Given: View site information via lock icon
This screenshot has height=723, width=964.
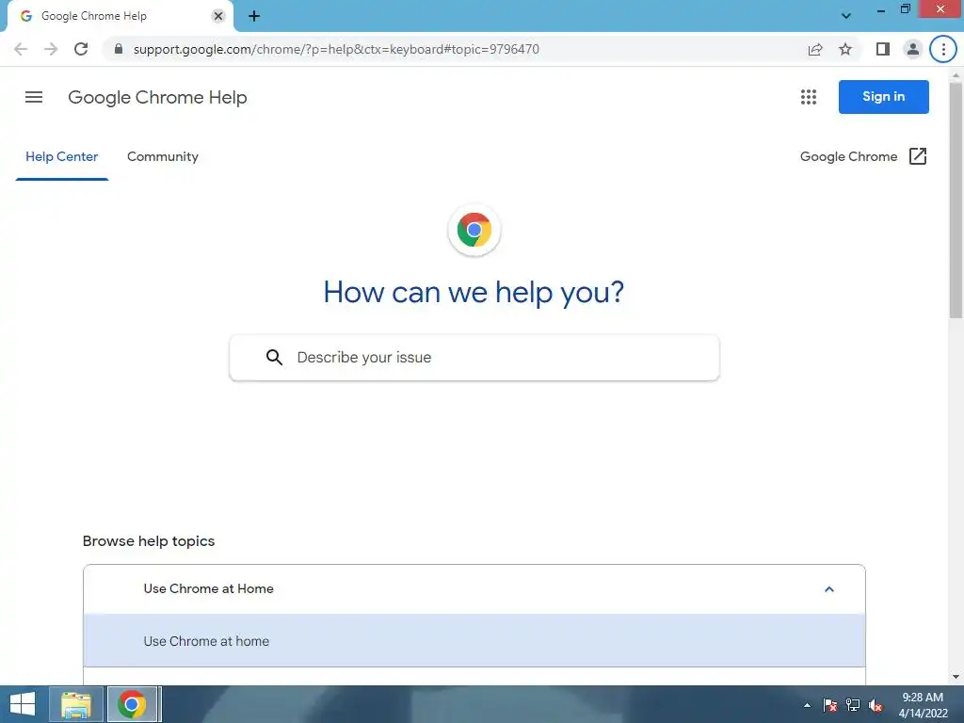Looking at the screenshot, I should click(x=119, y=49).
